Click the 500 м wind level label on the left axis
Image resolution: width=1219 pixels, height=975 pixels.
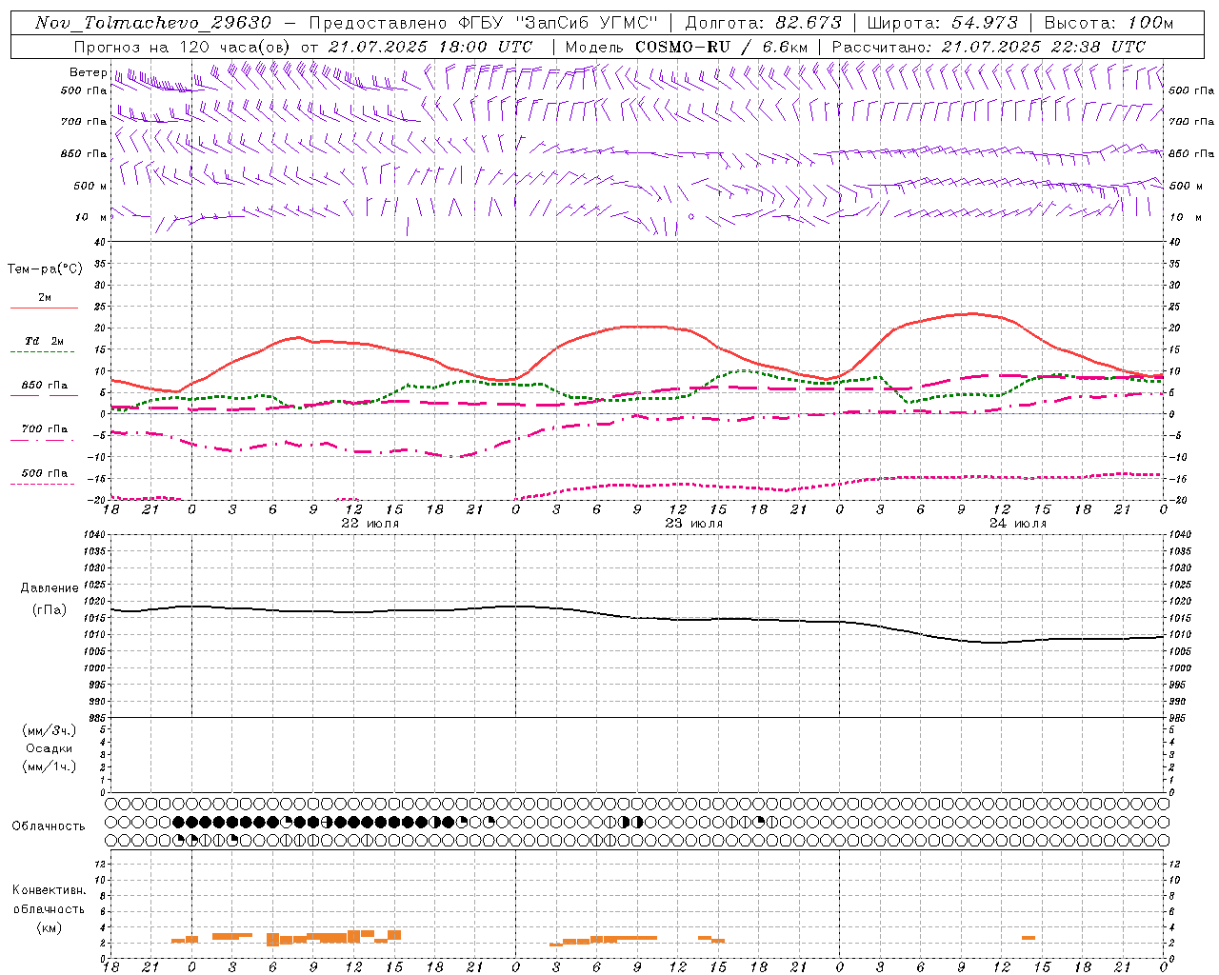90,186
